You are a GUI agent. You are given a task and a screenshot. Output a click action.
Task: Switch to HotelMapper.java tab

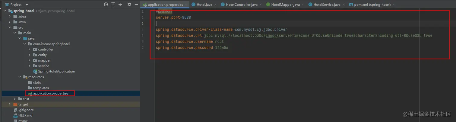click(285, 5)
